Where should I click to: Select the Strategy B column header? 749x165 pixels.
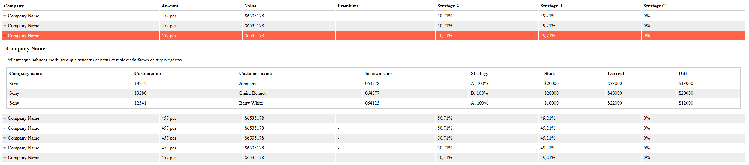coord(551,6)
